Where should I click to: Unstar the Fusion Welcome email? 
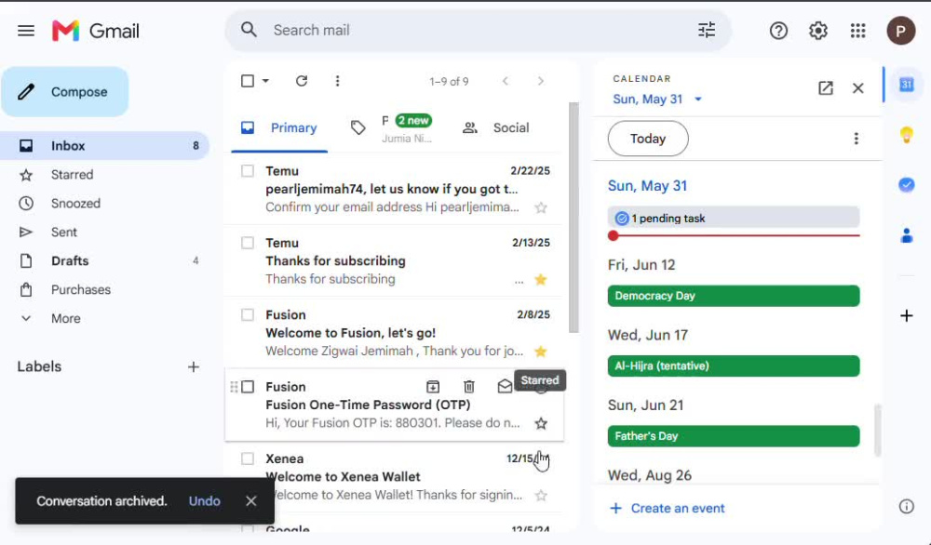pyautogui.click(x=540, y=351)
